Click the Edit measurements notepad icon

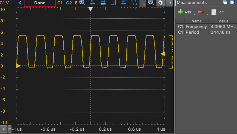click(214, 12)
